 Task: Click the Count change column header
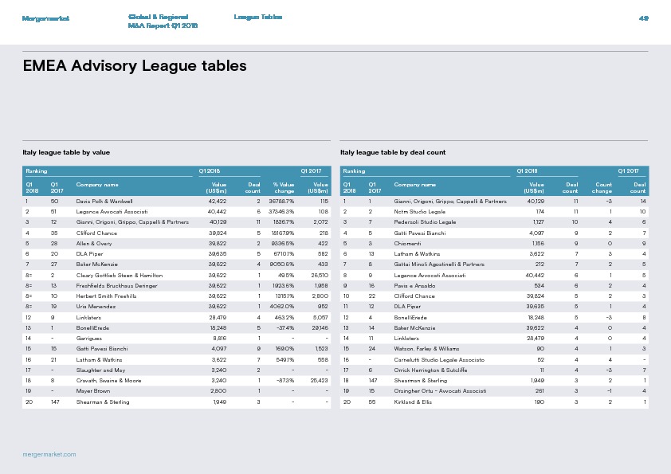602,188
